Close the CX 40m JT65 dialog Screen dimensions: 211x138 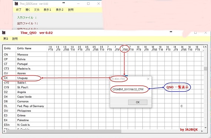[148, 79]
